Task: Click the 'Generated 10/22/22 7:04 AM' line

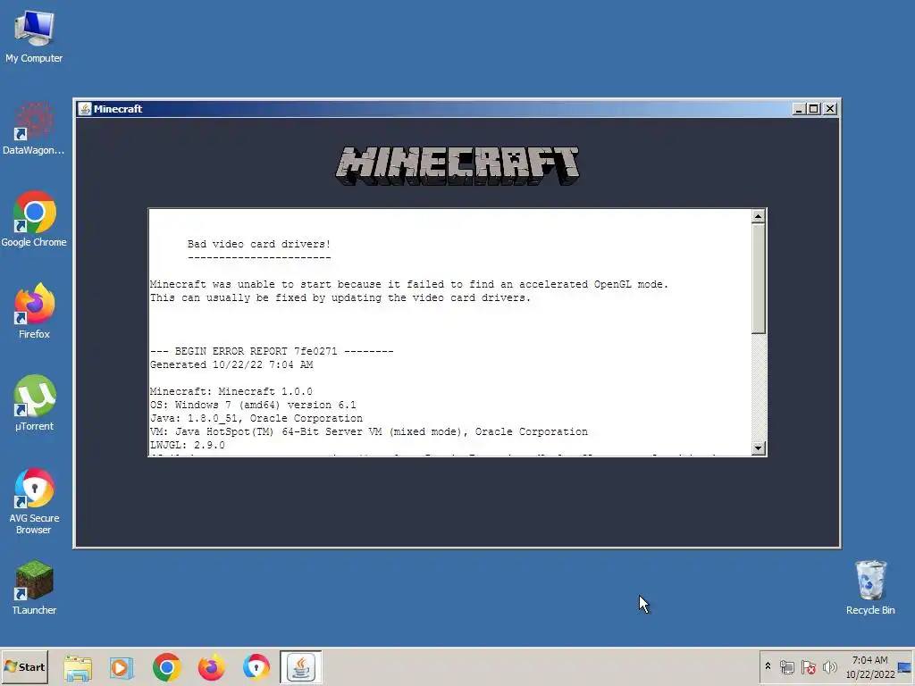Action: coord(231,364)
